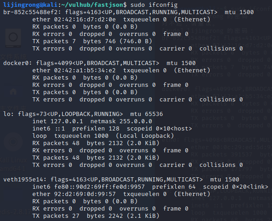Click the redis-2.8.17 desktop item label
The height and width of the screenshot is (221, 272).
tap(14, 212)
